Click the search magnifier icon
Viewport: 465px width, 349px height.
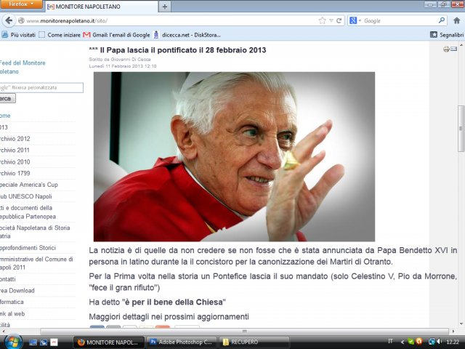coord(442,20)
